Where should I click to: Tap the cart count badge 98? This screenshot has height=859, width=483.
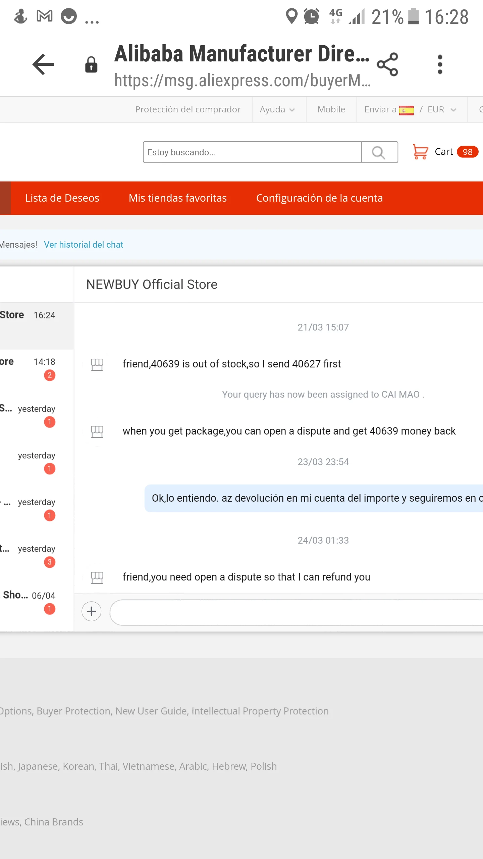click(x=467, y=152)
